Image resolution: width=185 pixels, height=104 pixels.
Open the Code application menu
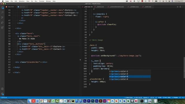pos(7,1)
